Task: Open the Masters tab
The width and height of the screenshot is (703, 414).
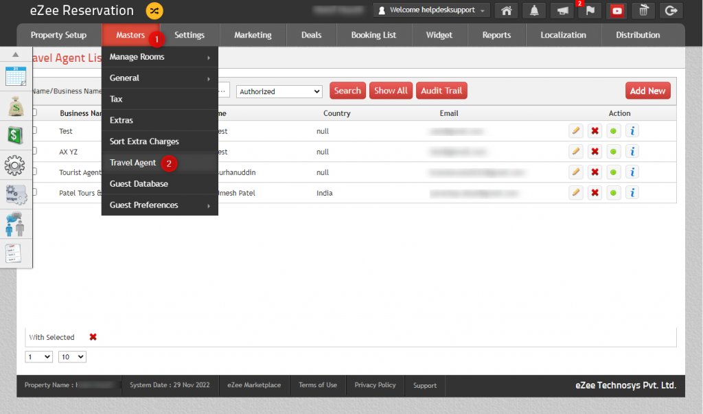Action: point(130,35)
